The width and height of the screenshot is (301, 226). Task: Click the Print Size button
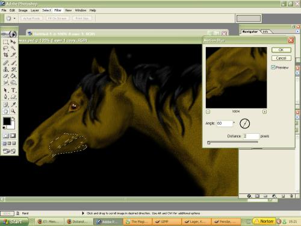(x=82, y=18)
